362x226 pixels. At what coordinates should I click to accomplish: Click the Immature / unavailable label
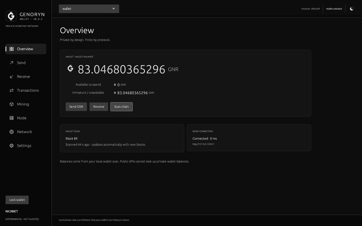[x=88, y=93]
